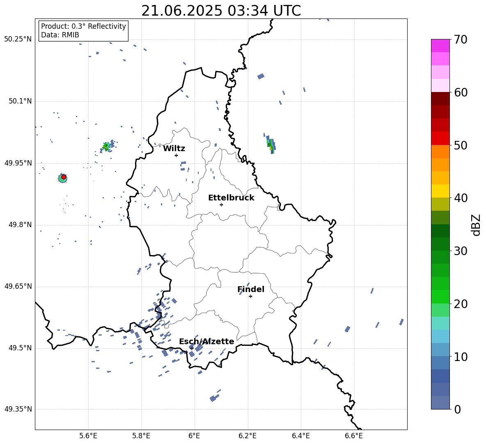Viewport: 486px width, 444px height.
Task: Click the title "21.06.2025 03:34 UTC"
Action: click(221, 11)
